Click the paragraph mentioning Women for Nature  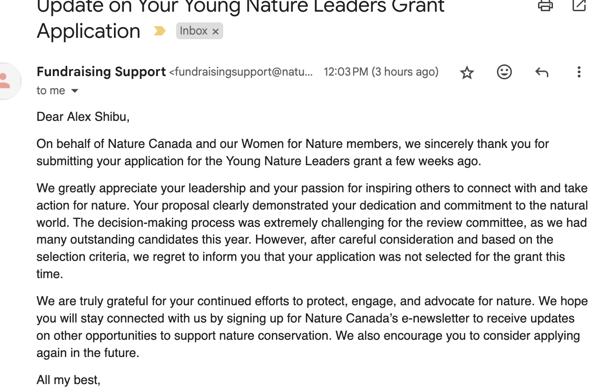point(292,153)
